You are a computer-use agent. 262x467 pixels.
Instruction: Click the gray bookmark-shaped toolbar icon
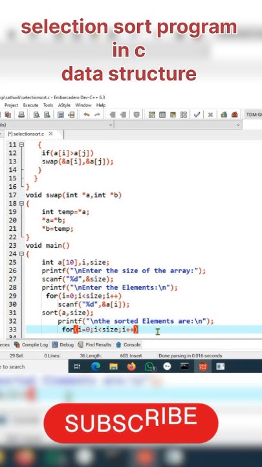136,115
